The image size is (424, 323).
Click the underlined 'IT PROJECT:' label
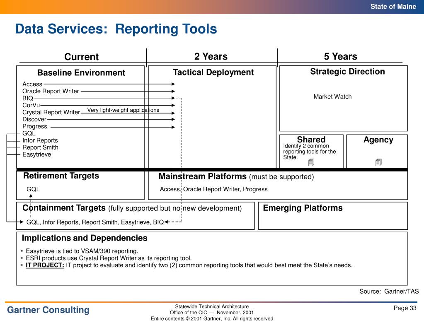click(45, 265)
